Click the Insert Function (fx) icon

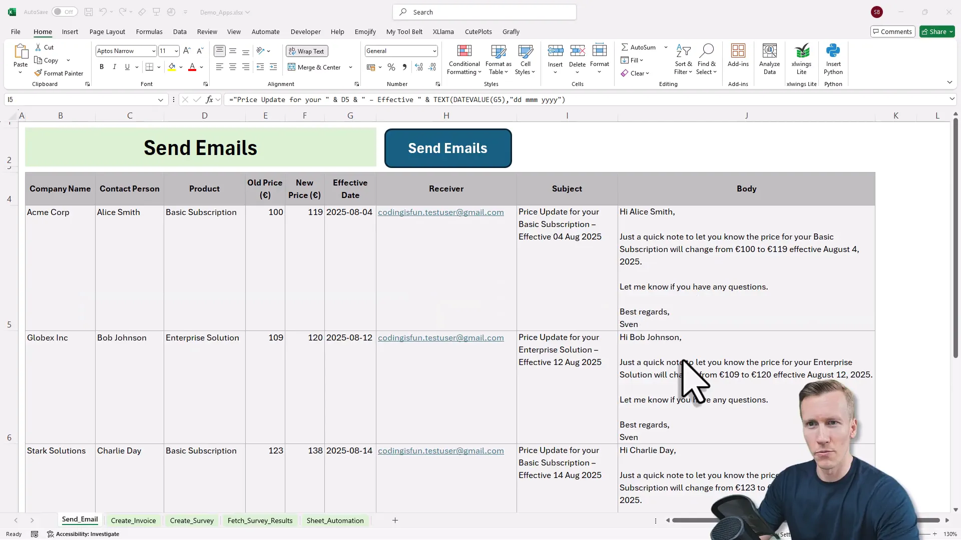[210, 99]
